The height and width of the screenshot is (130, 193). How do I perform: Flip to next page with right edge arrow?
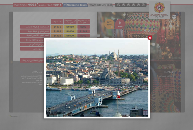pyautogui.click(x=183, y=62)
